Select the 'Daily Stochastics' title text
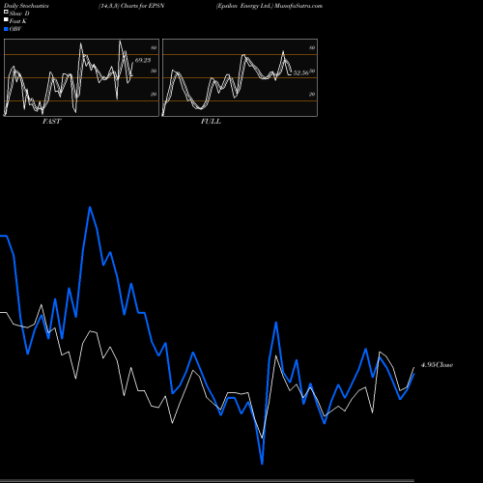483x483 pixels. tap(26, 6)
